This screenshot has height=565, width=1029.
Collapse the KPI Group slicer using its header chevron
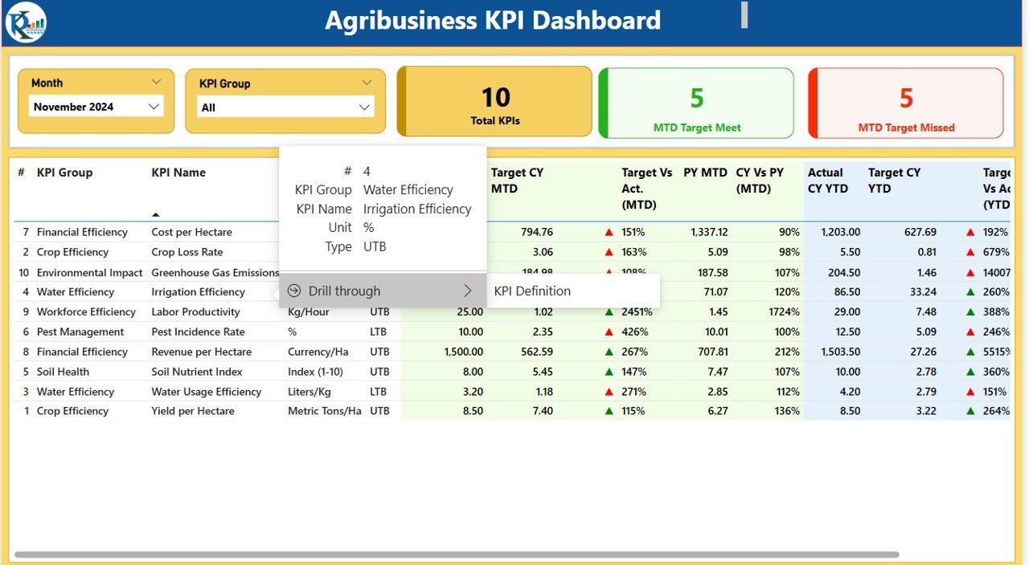tap(367, 83)
